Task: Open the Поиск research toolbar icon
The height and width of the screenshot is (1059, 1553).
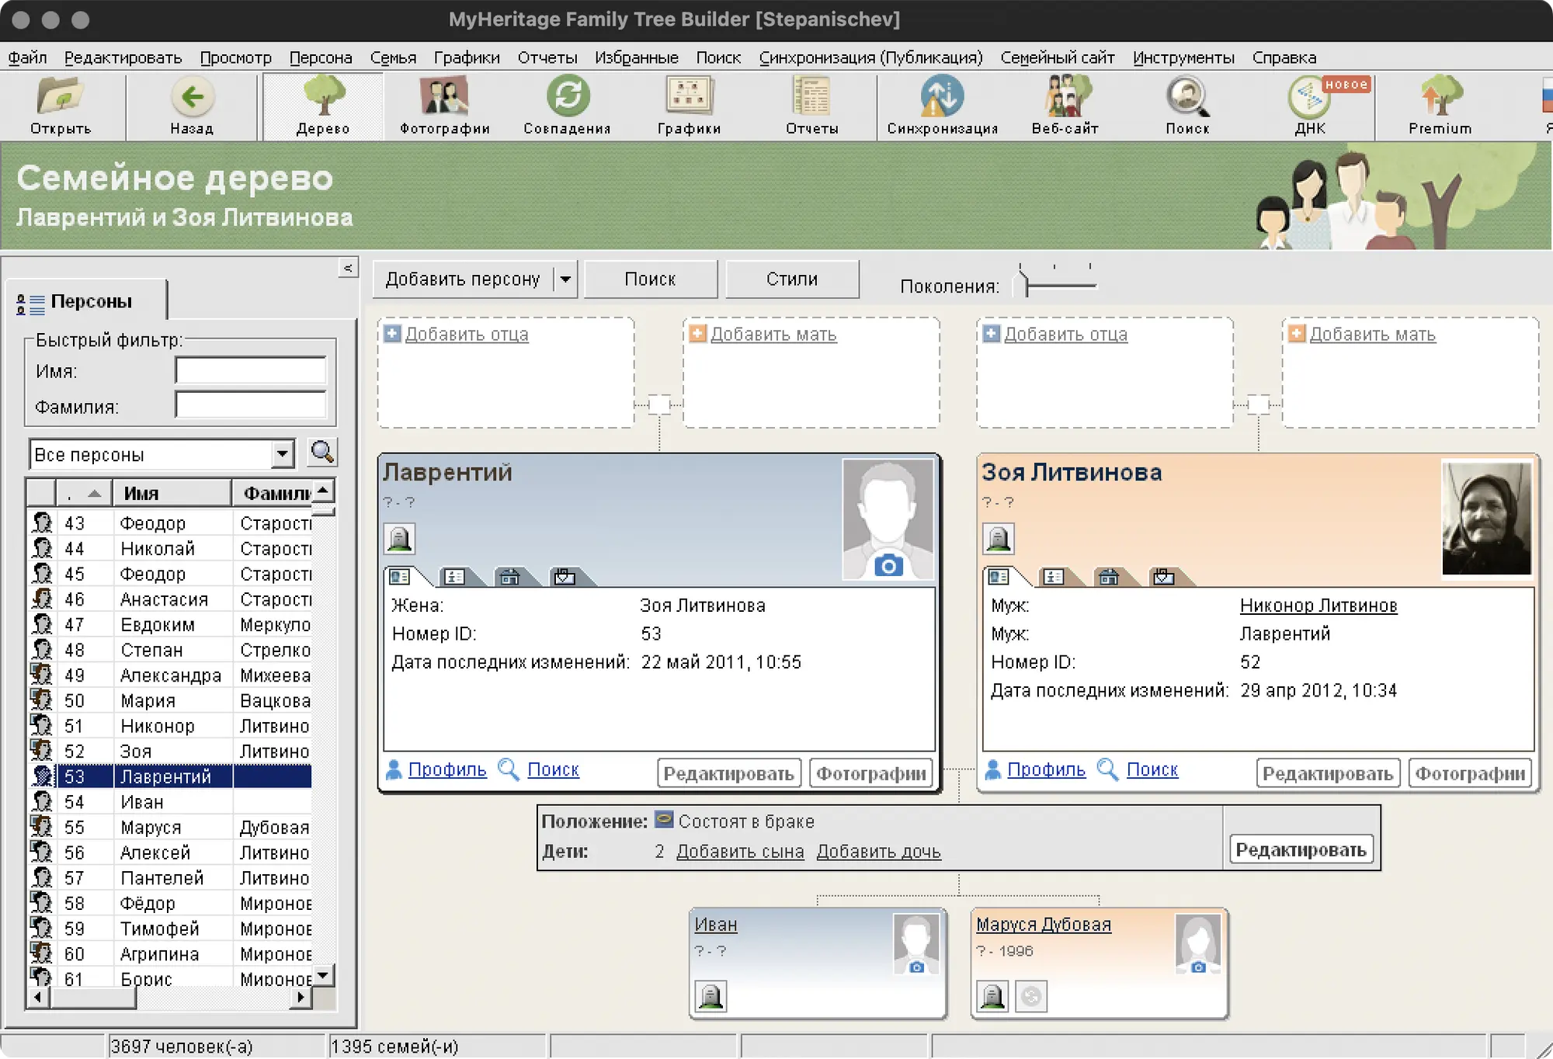Action: click(x=1187, y=106)
